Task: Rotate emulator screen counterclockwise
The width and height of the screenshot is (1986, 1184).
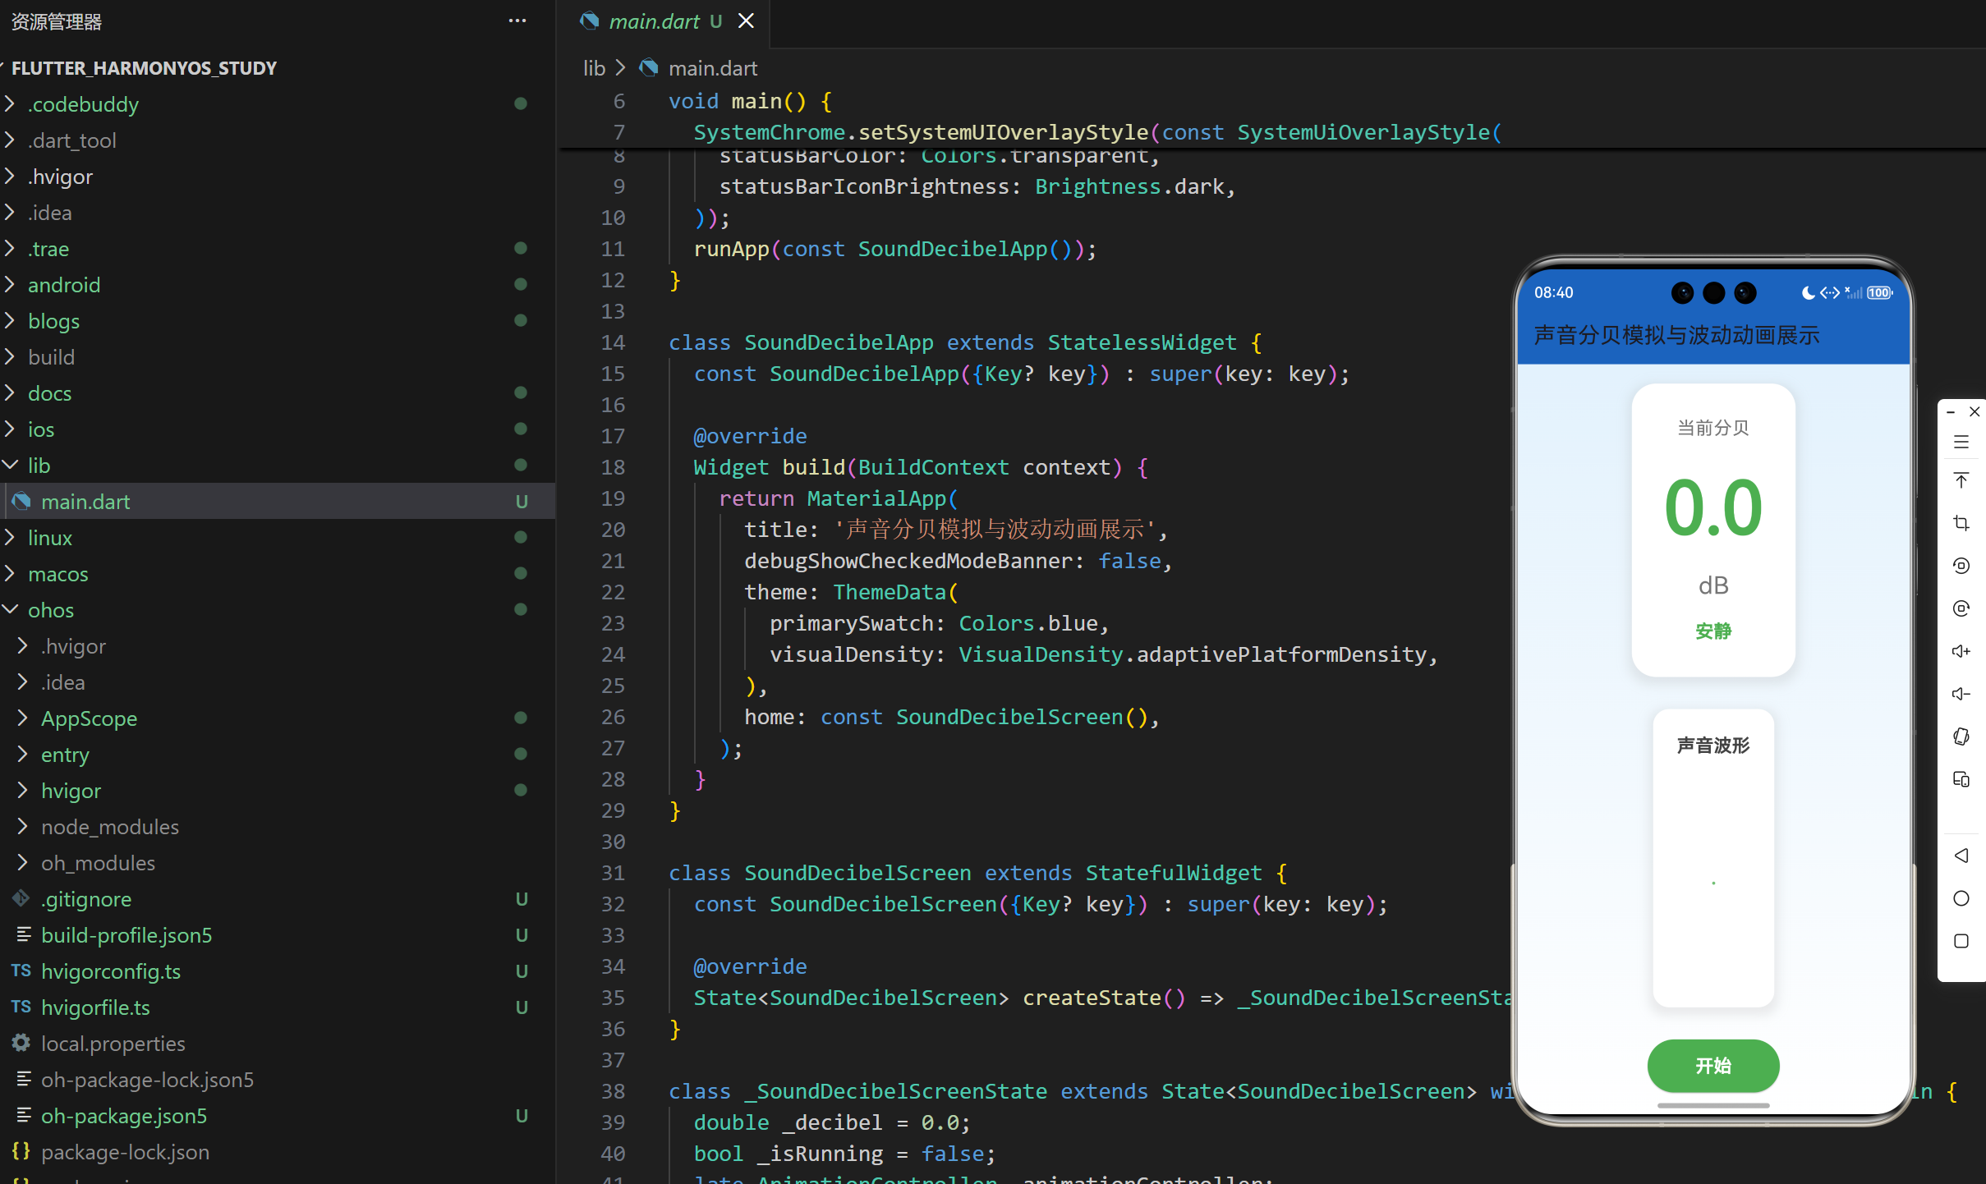Action: click(1961, 566)
